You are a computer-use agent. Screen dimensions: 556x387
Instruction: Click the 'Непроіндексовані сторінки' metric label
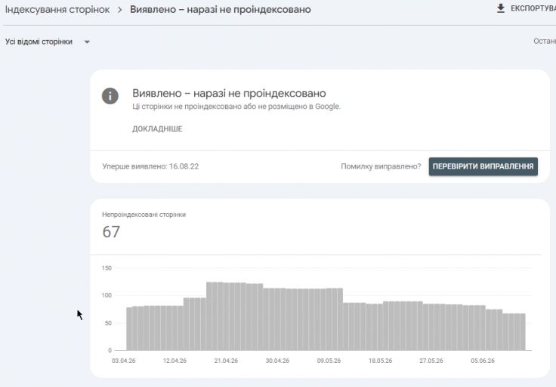pos(144,215)
